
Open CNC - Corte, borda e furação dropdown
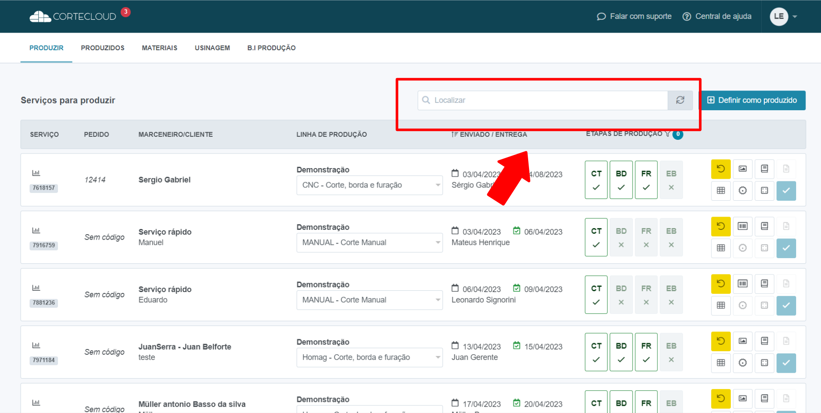click(x=369, y=185)
